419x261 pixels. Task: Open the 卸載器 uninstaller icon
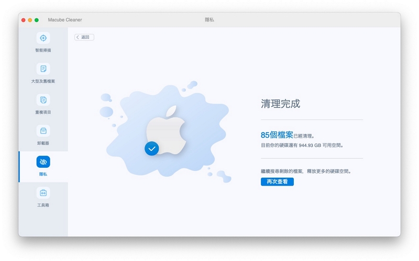[43, 131]
